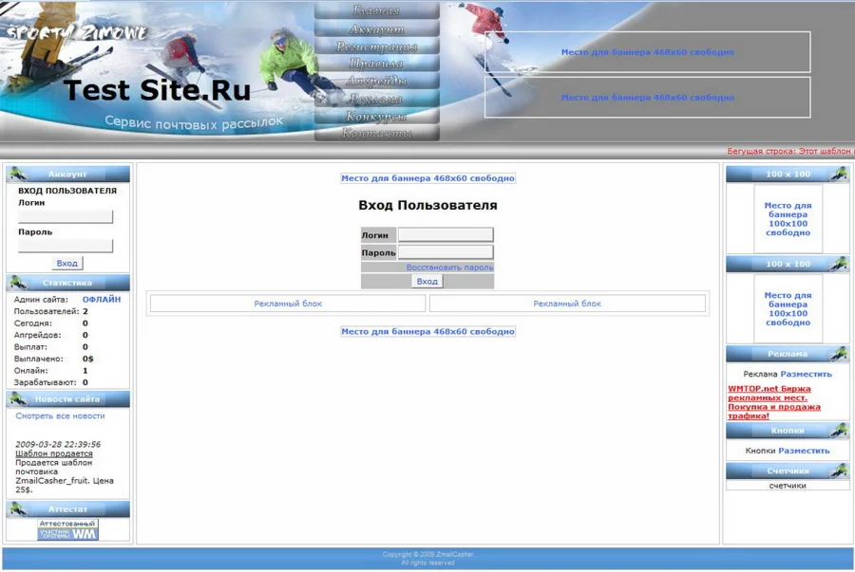Go to Регистрация page
855x572 pixels.
tap(377, 46)
